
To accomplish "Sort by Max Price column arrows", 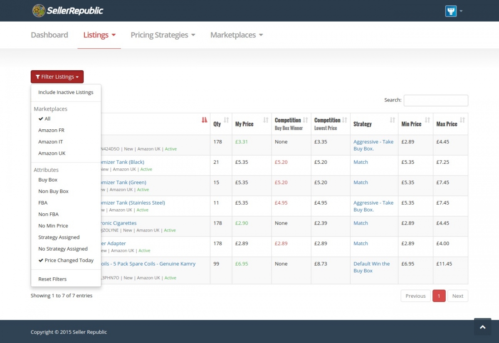I will coord(462,120).
